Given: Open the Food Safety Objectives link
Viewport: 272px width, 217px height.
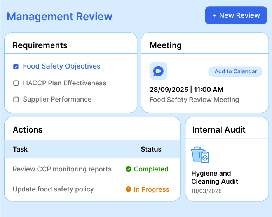Looking at the screenshot, I should coord(61,66).
